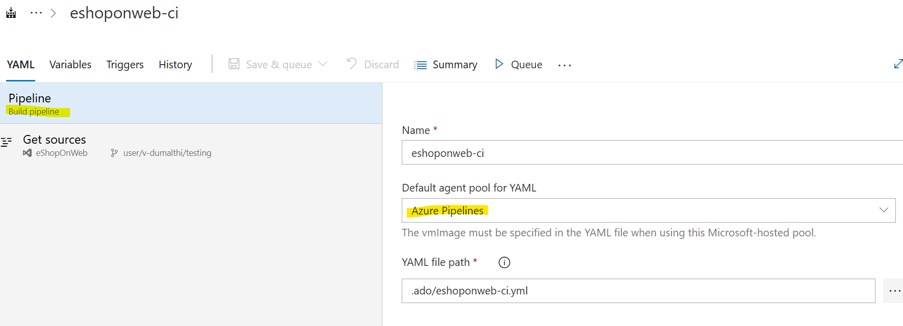This screenshot has width=903, height=326.
Task: Click the Save & queue button
Action: coord(270,65)
